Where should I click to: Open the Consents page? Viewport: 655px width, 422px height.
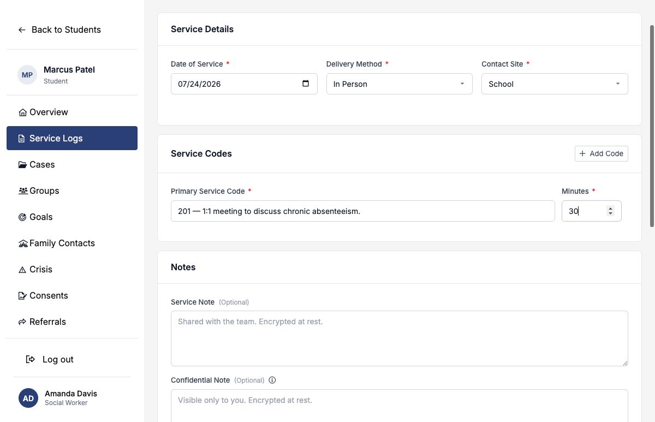pyautogui.click(x=72, y=295)
